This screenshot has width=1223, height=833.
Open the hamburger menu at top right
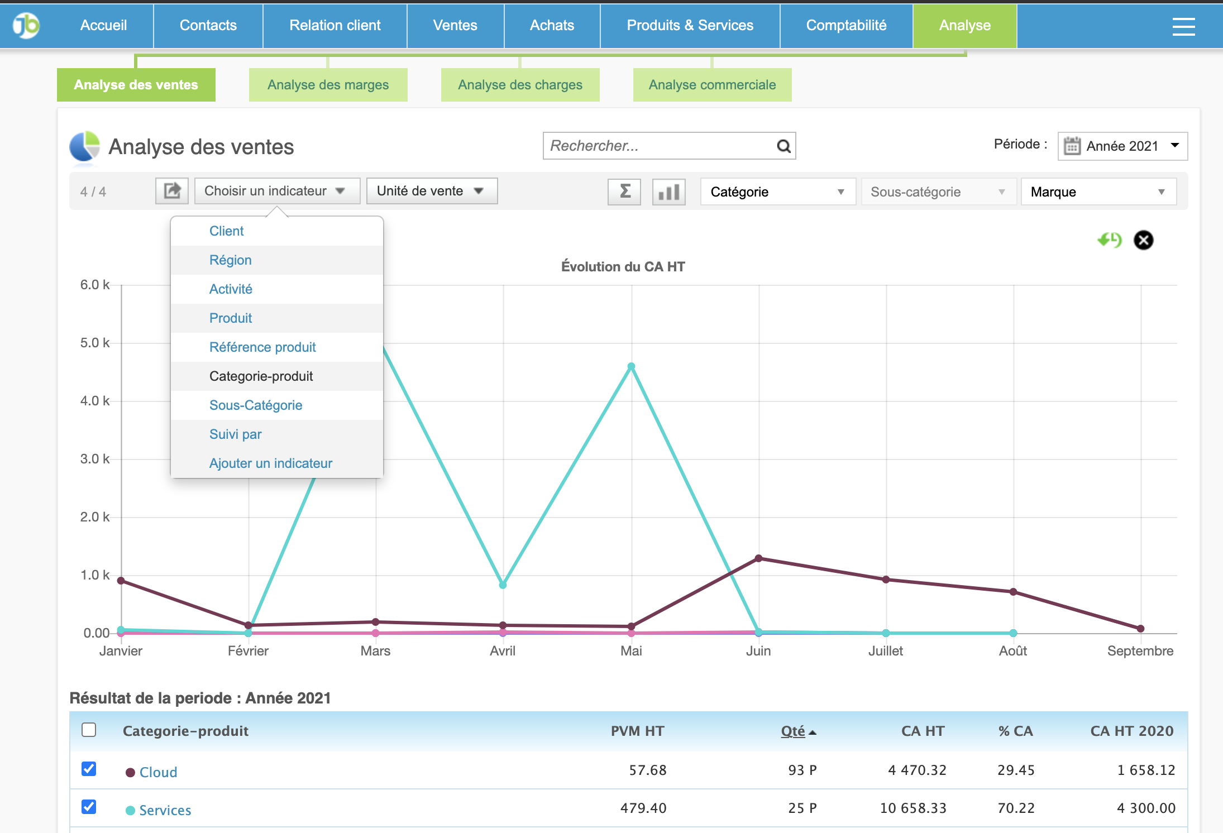click(1183, 26)
